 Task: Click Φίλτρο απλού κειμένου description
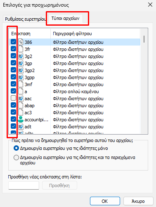[x=76, y=91]
